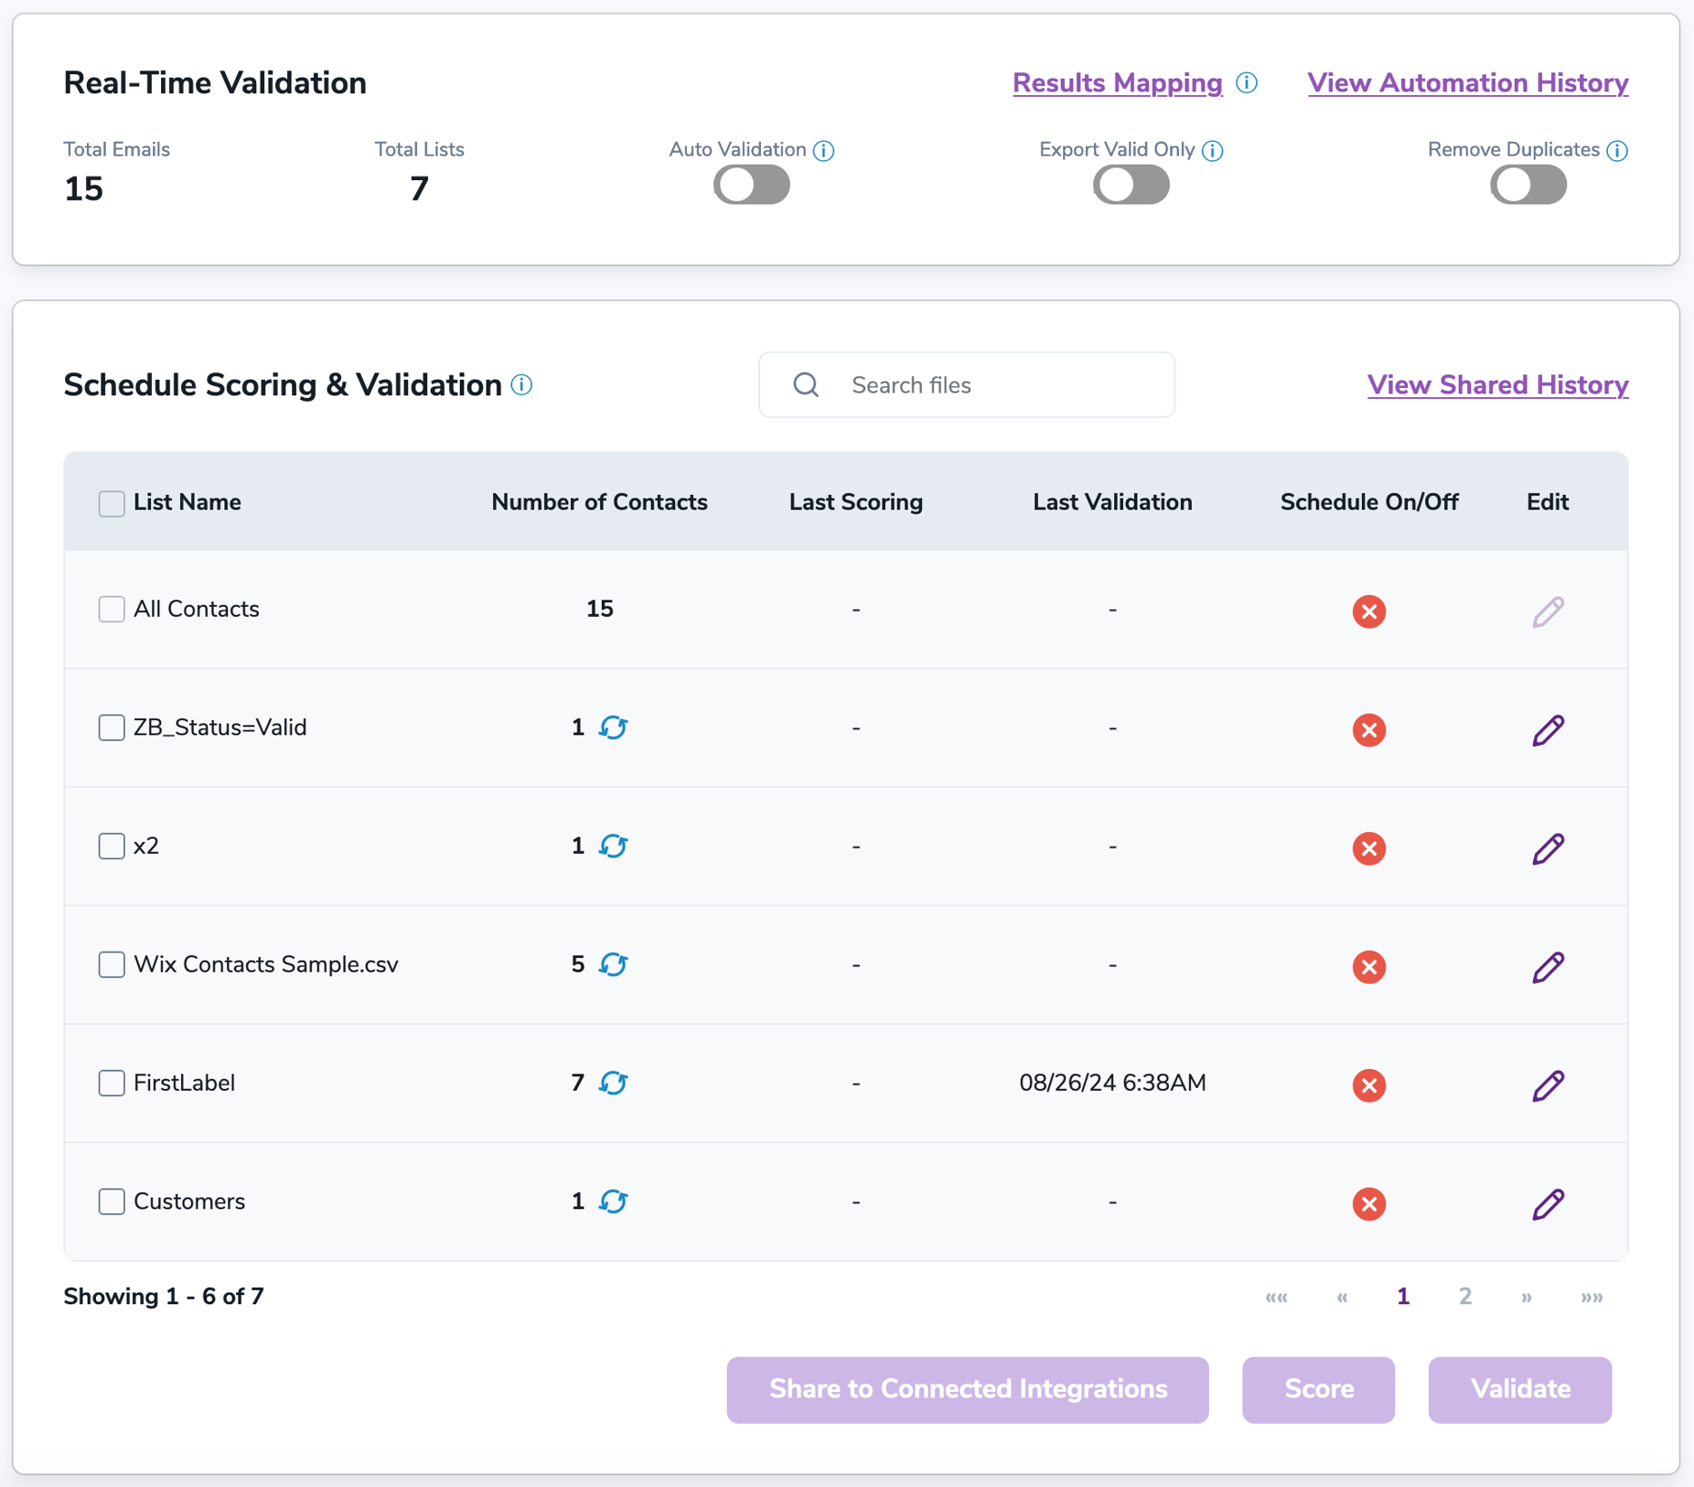The width and height of the screenshot is (1694, 1487).
Task: Show the Remove Duplicates info icon
Action: (x=1616, y=150)
